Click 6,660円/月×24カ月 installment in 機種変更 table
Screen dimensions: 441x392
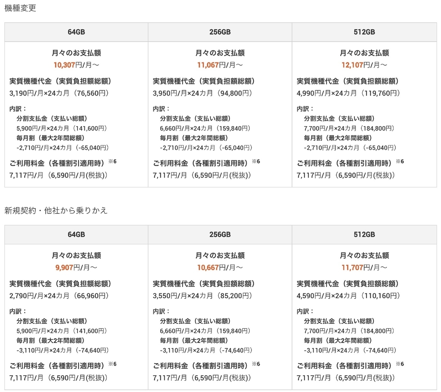coord(205,128)
